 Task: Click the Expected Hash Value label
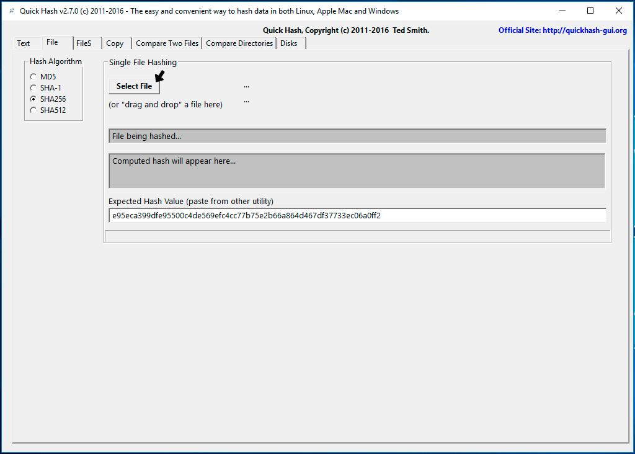(x=191, y=202)
